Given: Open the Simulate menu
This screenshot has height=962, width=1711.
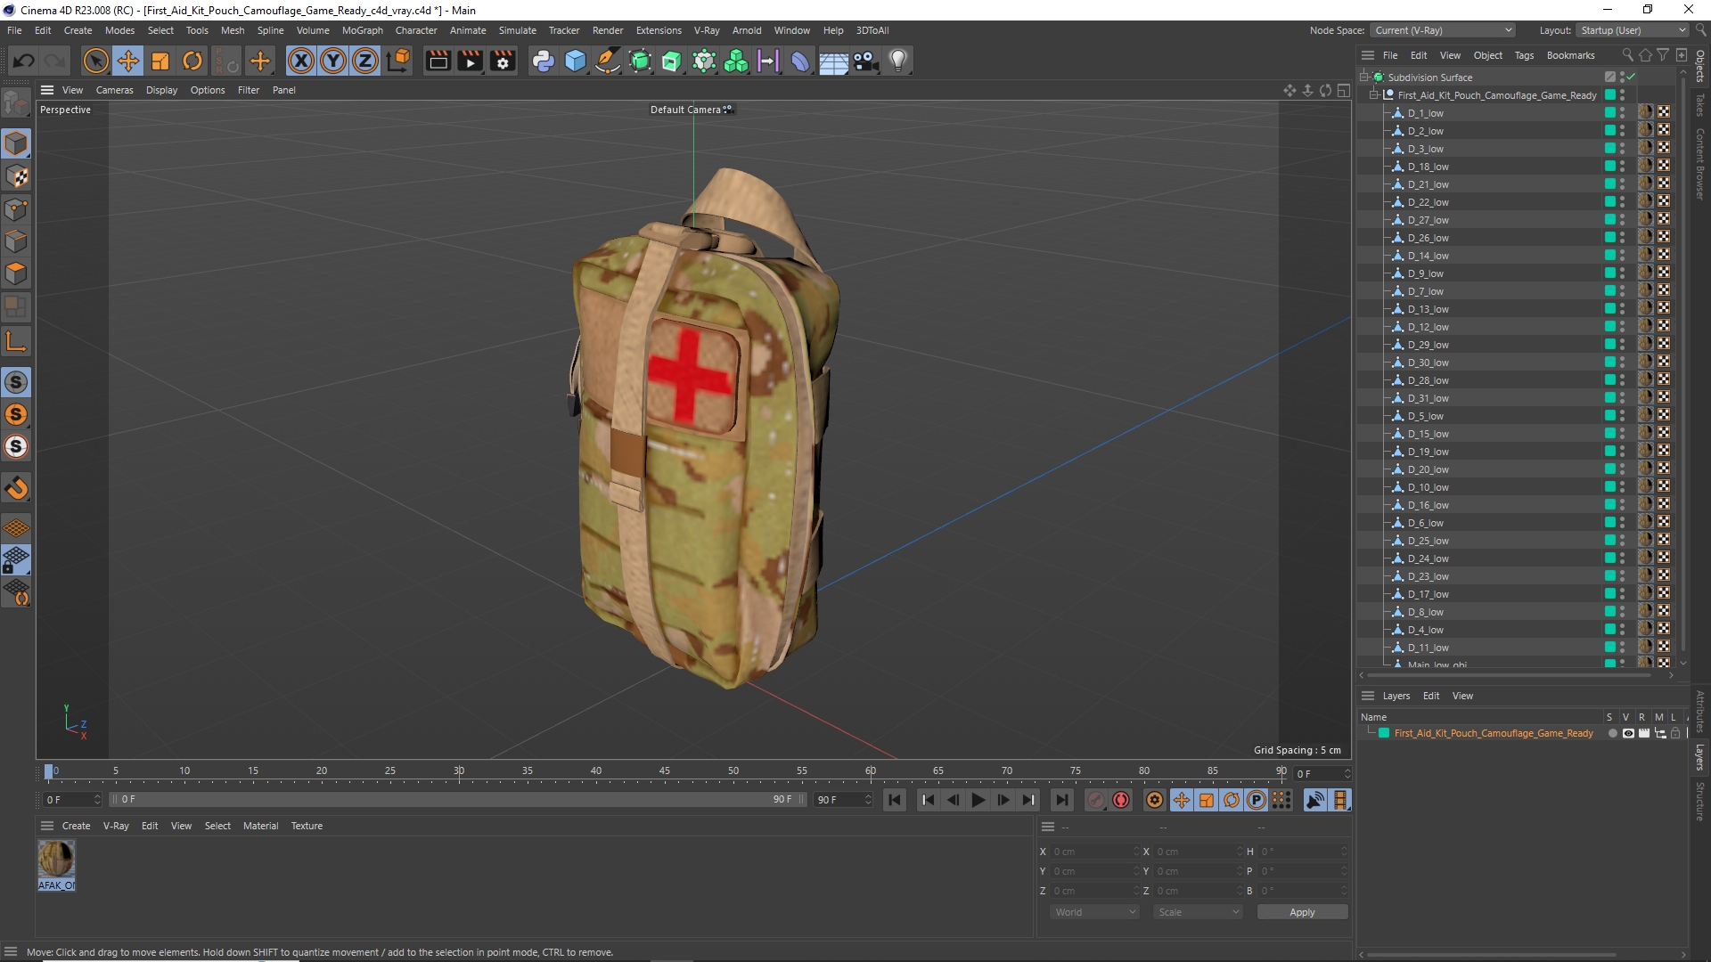Looking at the screenshot, I should [x=517, y=30].
